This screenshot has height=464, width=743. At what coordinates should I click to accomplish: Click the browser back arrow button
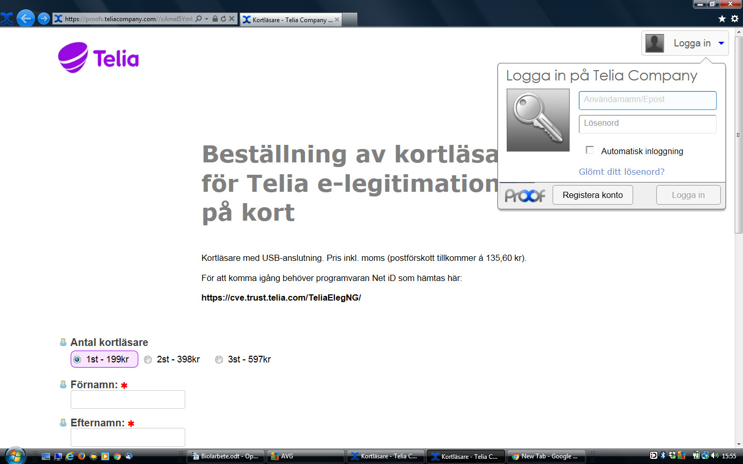point(25,19)
